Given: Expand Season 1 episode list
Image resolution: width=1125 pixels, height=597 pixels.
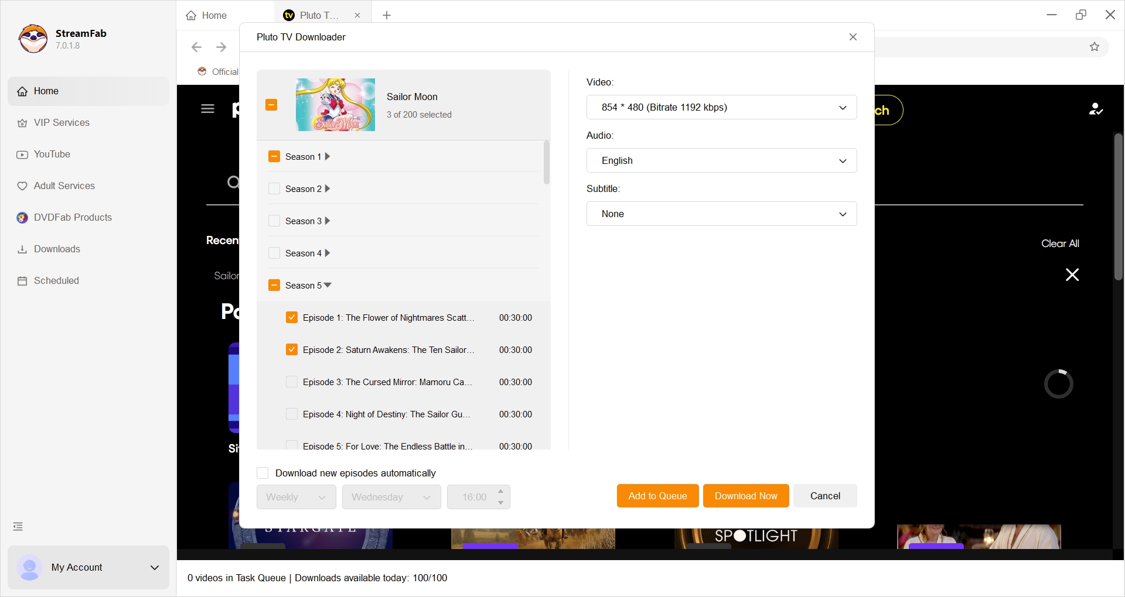Looking at the screenshot, I should 328,156.
